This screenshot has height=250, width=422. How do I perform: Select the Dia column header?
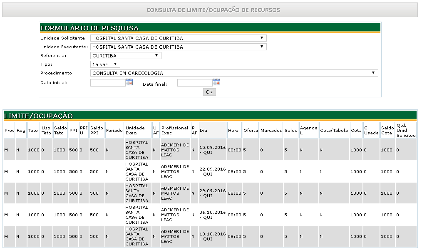click(211, 130)
